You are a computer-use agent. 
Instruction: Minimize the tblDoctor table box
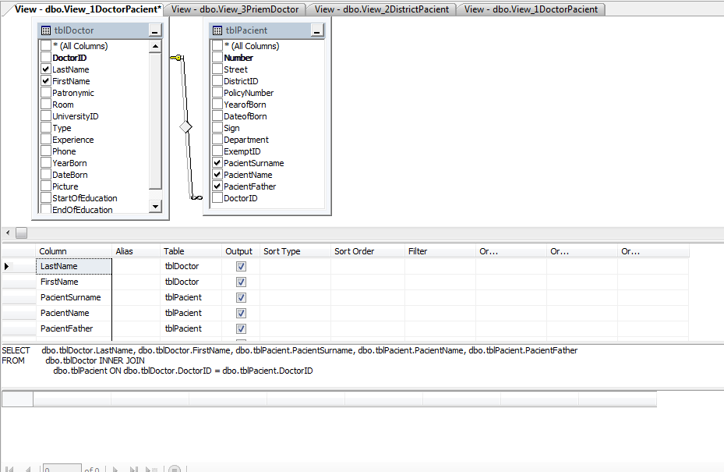coord(154,30)
